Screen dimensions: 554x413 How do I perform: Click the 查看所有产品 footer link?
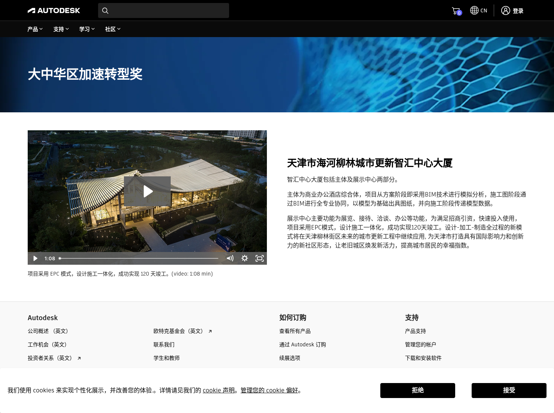(x=295, y=331)
